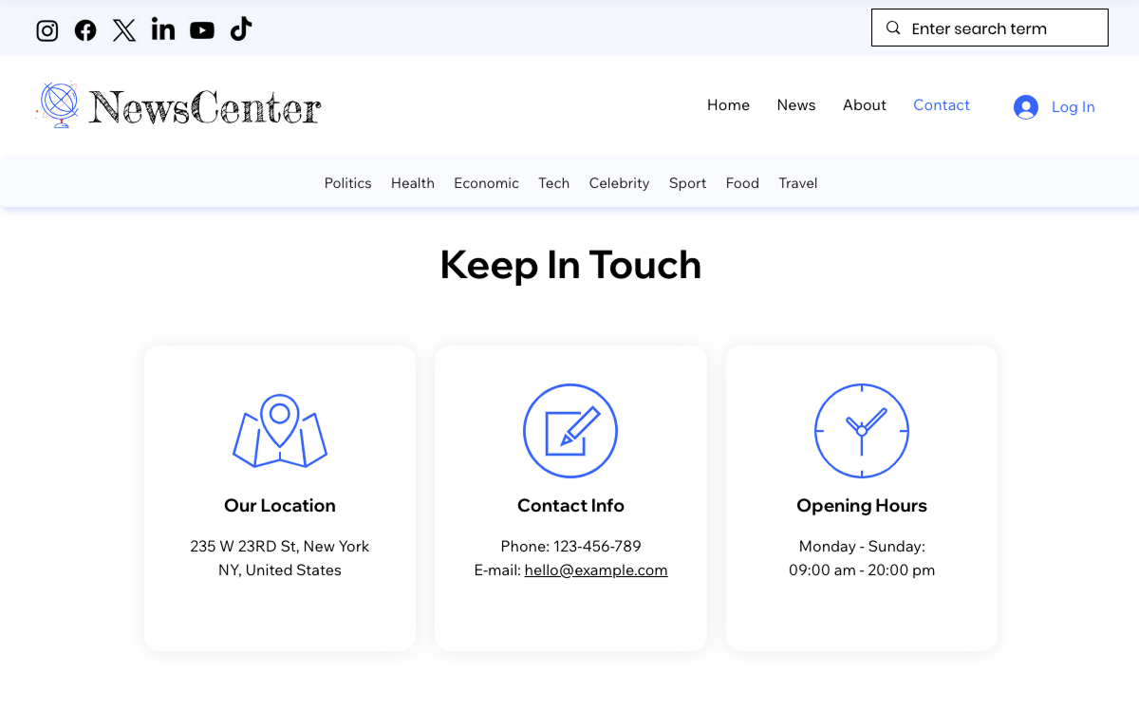Viewport: 1139px width, 710px height.
Task: Open the About page
Action: coord(865,105)
